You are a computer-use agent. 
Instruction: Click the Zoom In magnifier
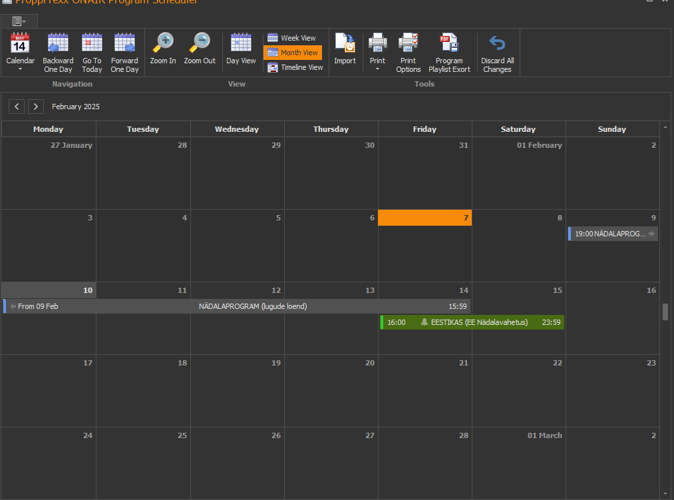click(163, 44)
